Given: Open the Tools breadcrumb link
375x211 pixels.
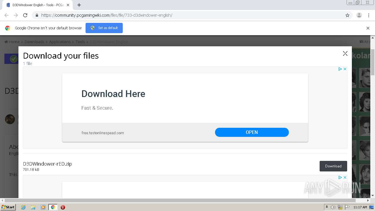Looking at the screenshot, I should pyautogui.click(x=80, y=42).
